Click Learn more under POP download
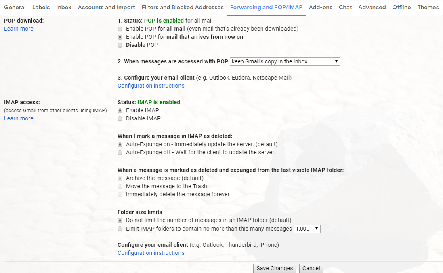Screen dimensions: 443x273 (x=19, y=29)
